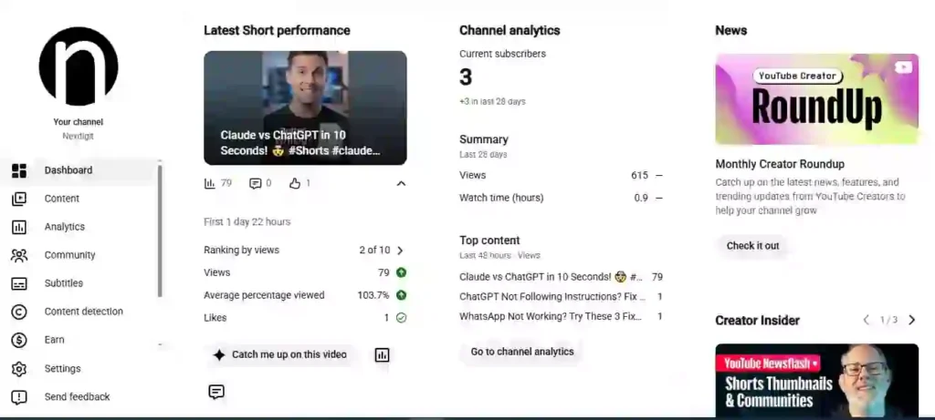Image resolution: width=935 pixels, height=420 pixels.
Task: Click the Send feedback exclamation icon
Action: tap(19, 397)
